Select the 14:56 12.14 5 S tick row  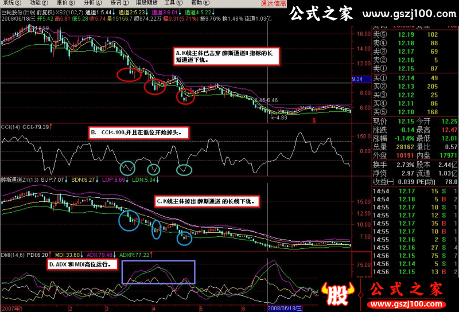pos(415,264)
